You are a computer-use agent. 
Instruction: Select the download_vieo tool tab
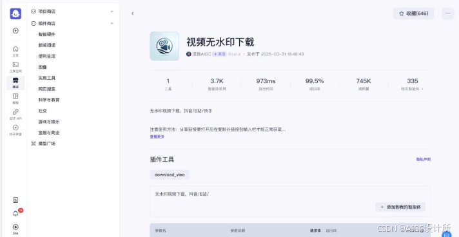[x=170, y=175]
